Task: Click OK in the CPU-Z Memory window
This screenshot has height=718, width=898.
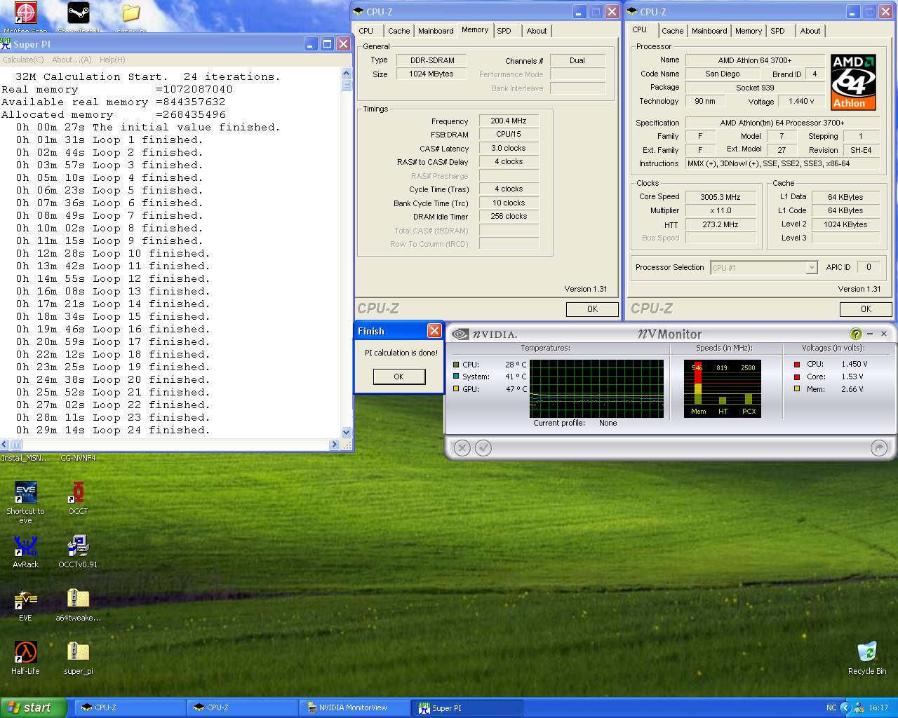Action: click(x=592, y=309)
